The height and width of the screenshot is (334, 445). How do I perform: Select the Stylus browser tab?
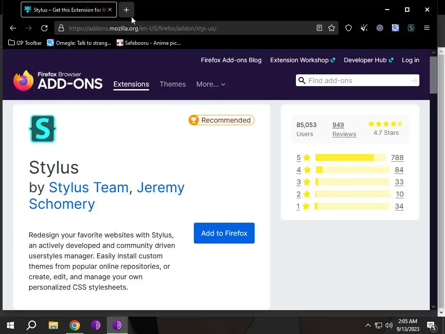point(69,10)
